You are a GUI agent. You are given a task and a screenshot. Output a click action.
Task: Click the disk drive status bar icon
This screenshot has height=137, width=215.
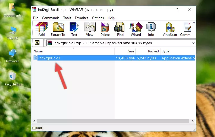(x=34, y=128)
